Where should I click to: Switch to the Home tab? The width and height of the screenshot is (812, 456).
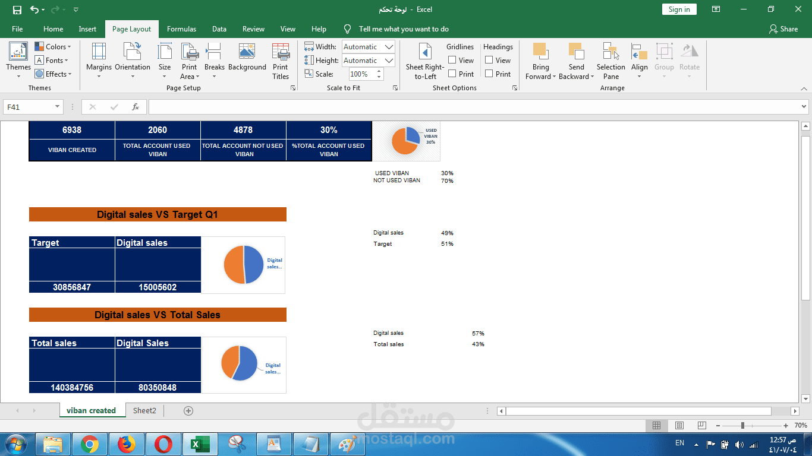click(x=53, y=29)
